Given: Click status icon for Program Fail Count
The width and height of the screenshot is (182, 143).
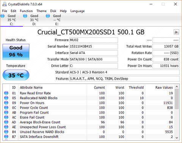Looking at the screenshot, I should (x=6, y=112).
